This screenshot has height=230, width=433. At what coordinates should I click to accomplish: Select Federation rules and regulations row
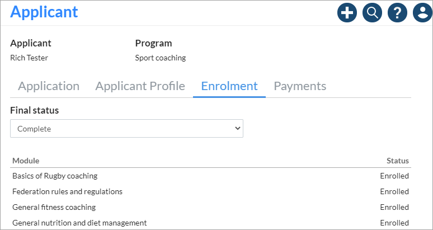click(210, 191)
